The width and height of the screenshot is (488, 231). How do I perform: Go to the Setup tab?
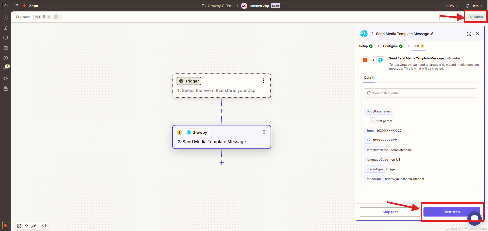(x=366, y=46)
